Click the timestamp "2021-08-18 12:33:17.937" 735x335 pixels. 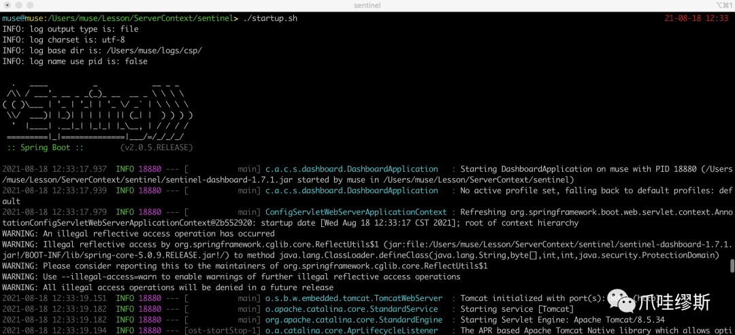coord(54,169)
